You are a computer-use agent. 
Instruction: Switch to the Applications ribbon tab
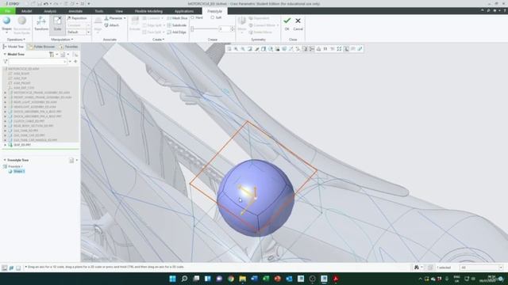[x=184, y=11]
